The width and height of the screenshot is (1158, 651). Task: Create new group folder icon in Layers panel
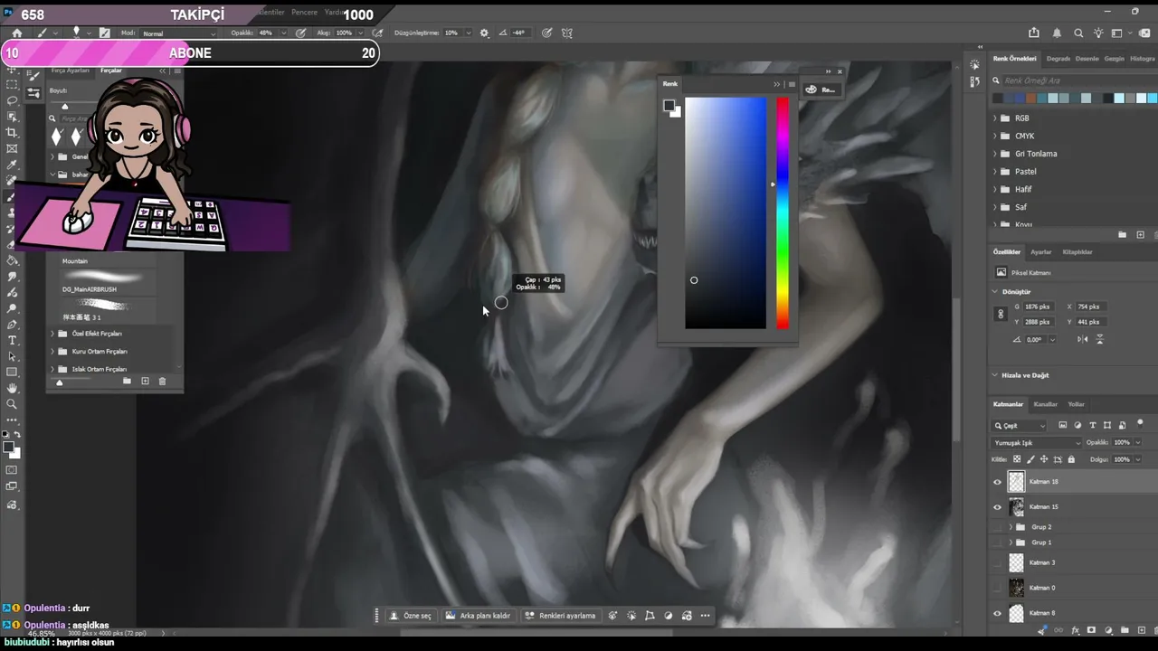tap(1124, 630)
